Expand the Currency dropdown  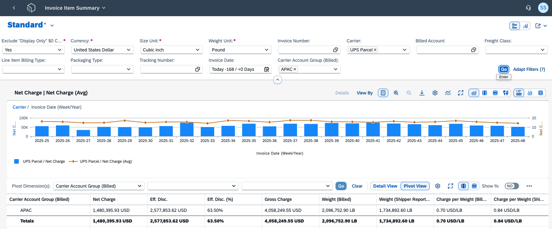[x=102, y=50]
